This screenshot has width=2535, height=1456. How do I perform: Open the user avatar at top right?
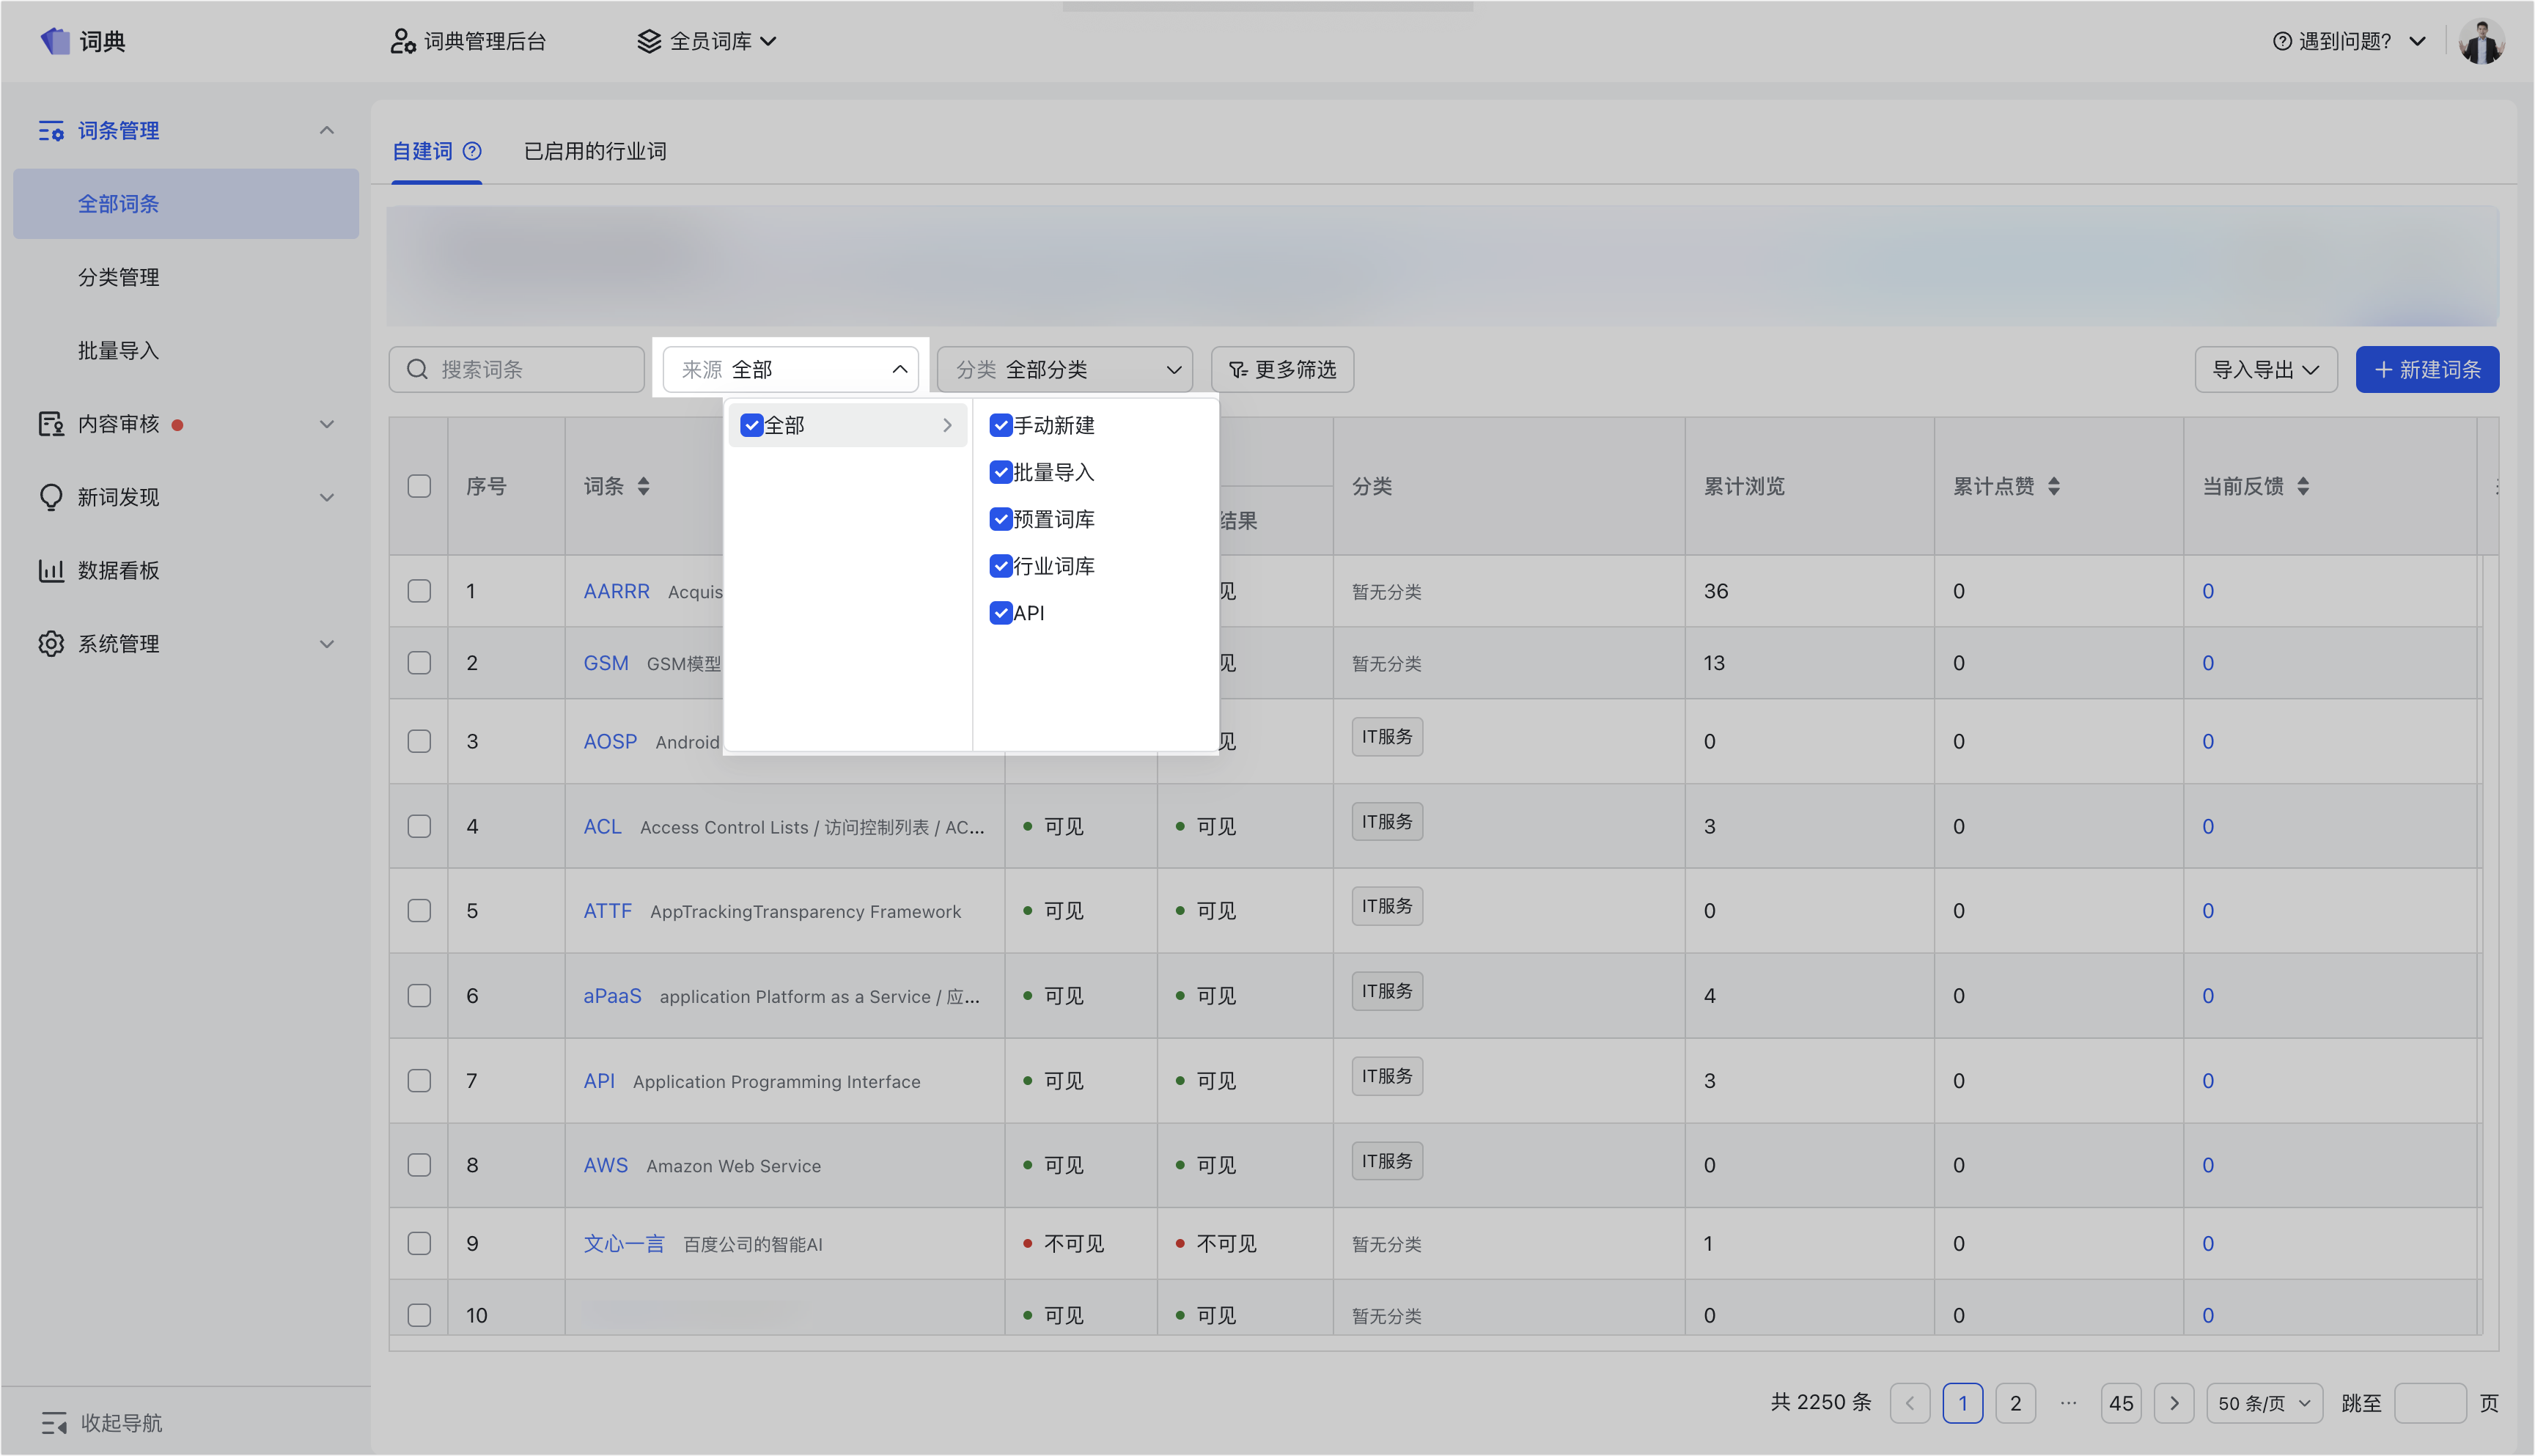coord(2481,41)
